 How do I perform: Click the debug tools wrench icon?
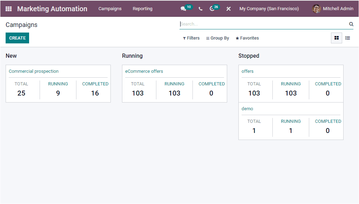pos(229,9)
